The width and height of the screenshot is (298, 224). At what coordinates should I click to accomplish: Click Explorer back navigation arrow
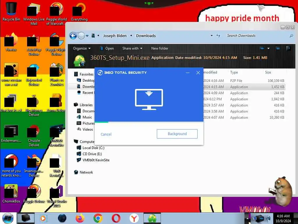click(x=73, y=36)
